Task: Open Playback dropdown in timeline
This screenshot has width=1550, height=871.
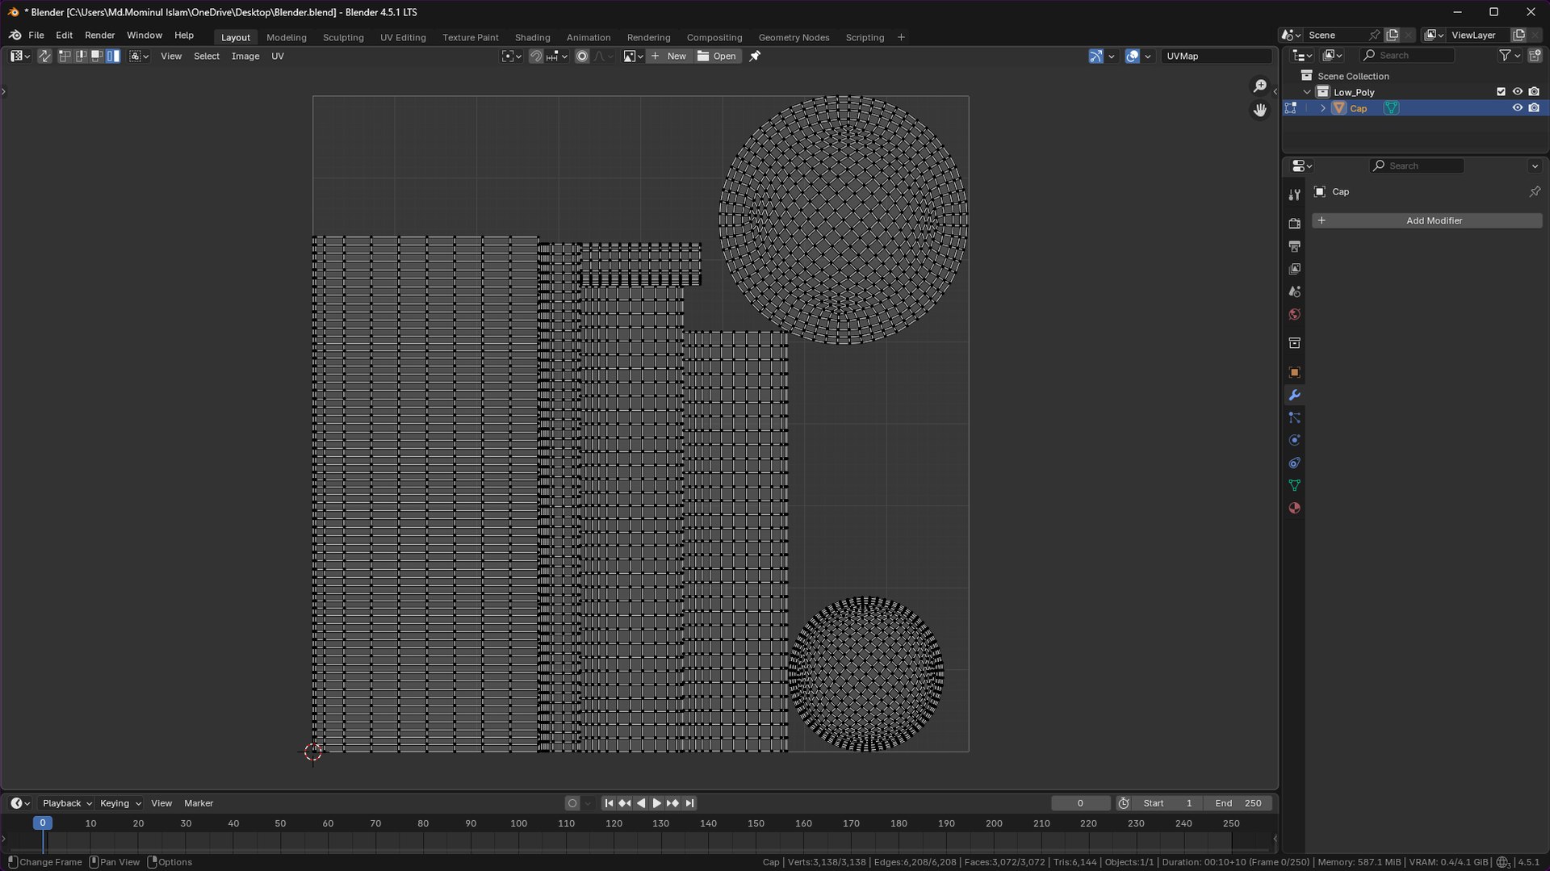Action: click(x=67, y=803)
